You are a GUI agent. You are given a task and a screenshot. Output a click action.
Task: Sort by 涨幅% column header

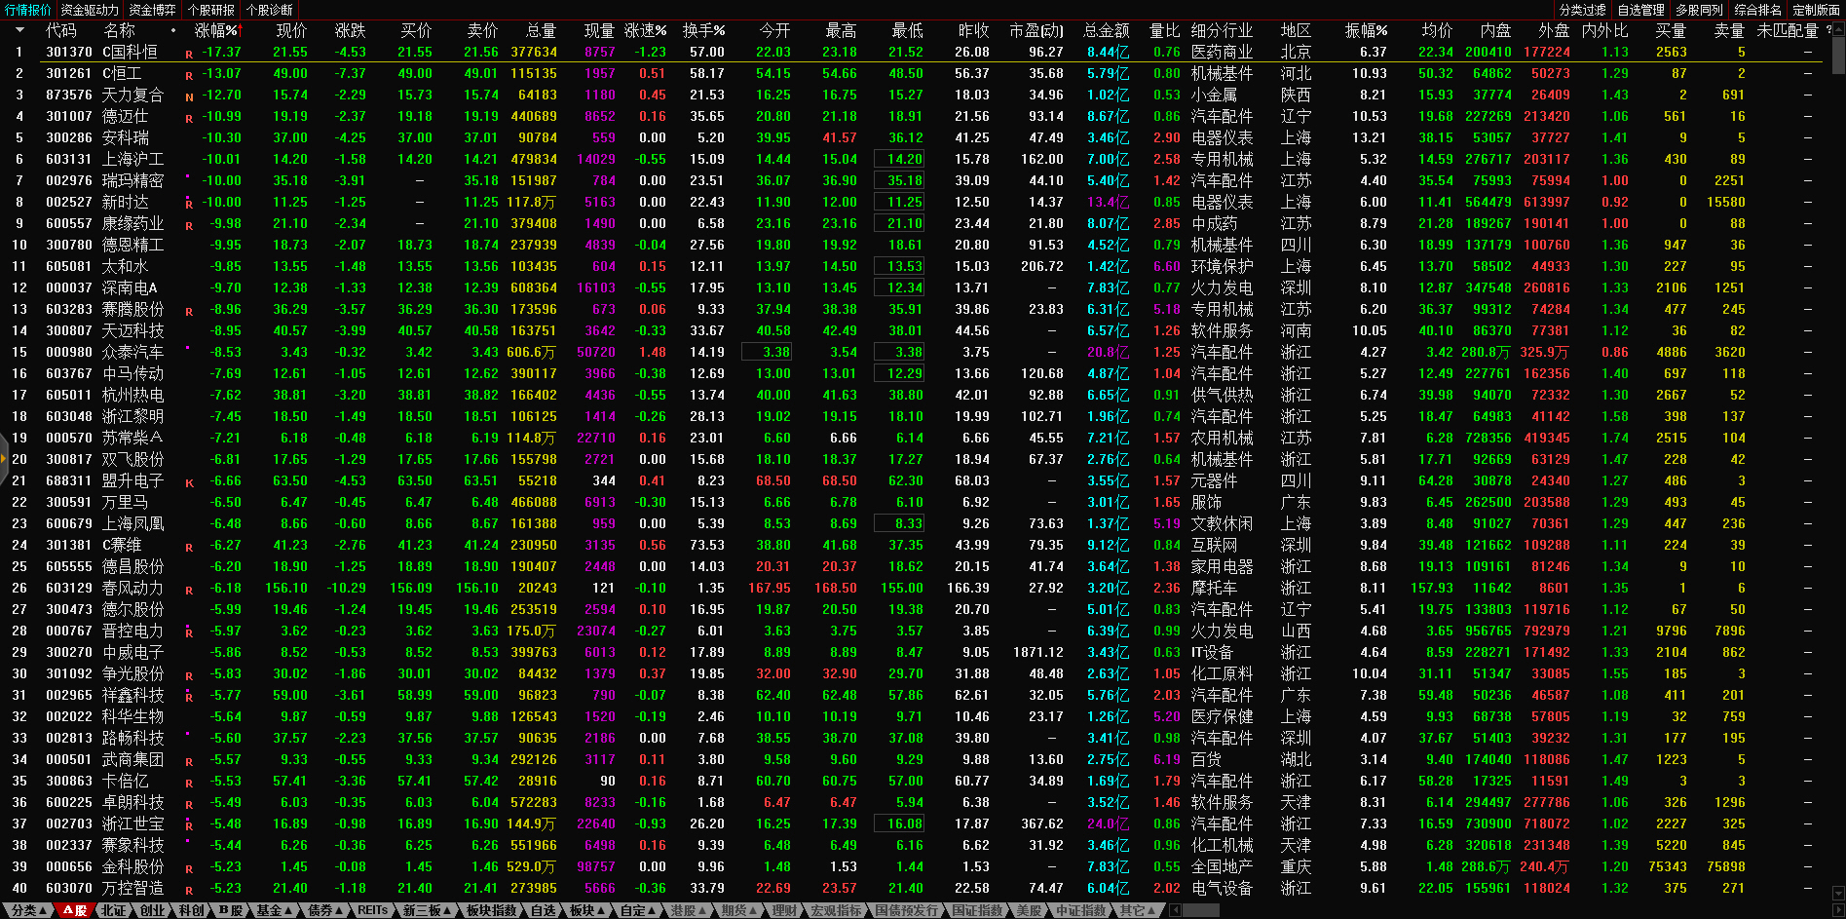216,30
